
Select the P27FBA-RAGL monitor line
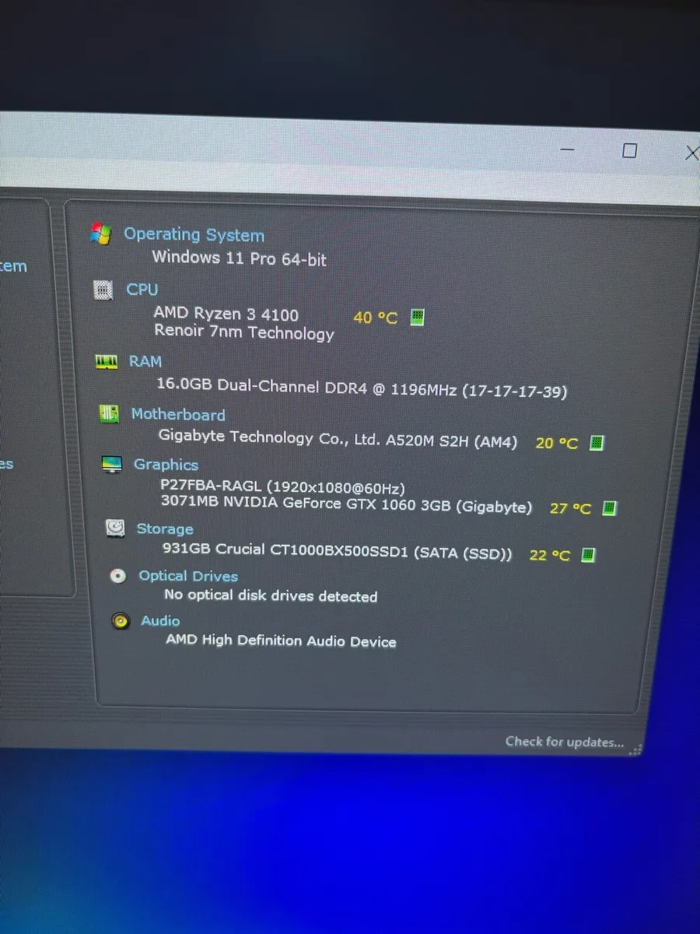pyautogui.click(x=283, y=487)
